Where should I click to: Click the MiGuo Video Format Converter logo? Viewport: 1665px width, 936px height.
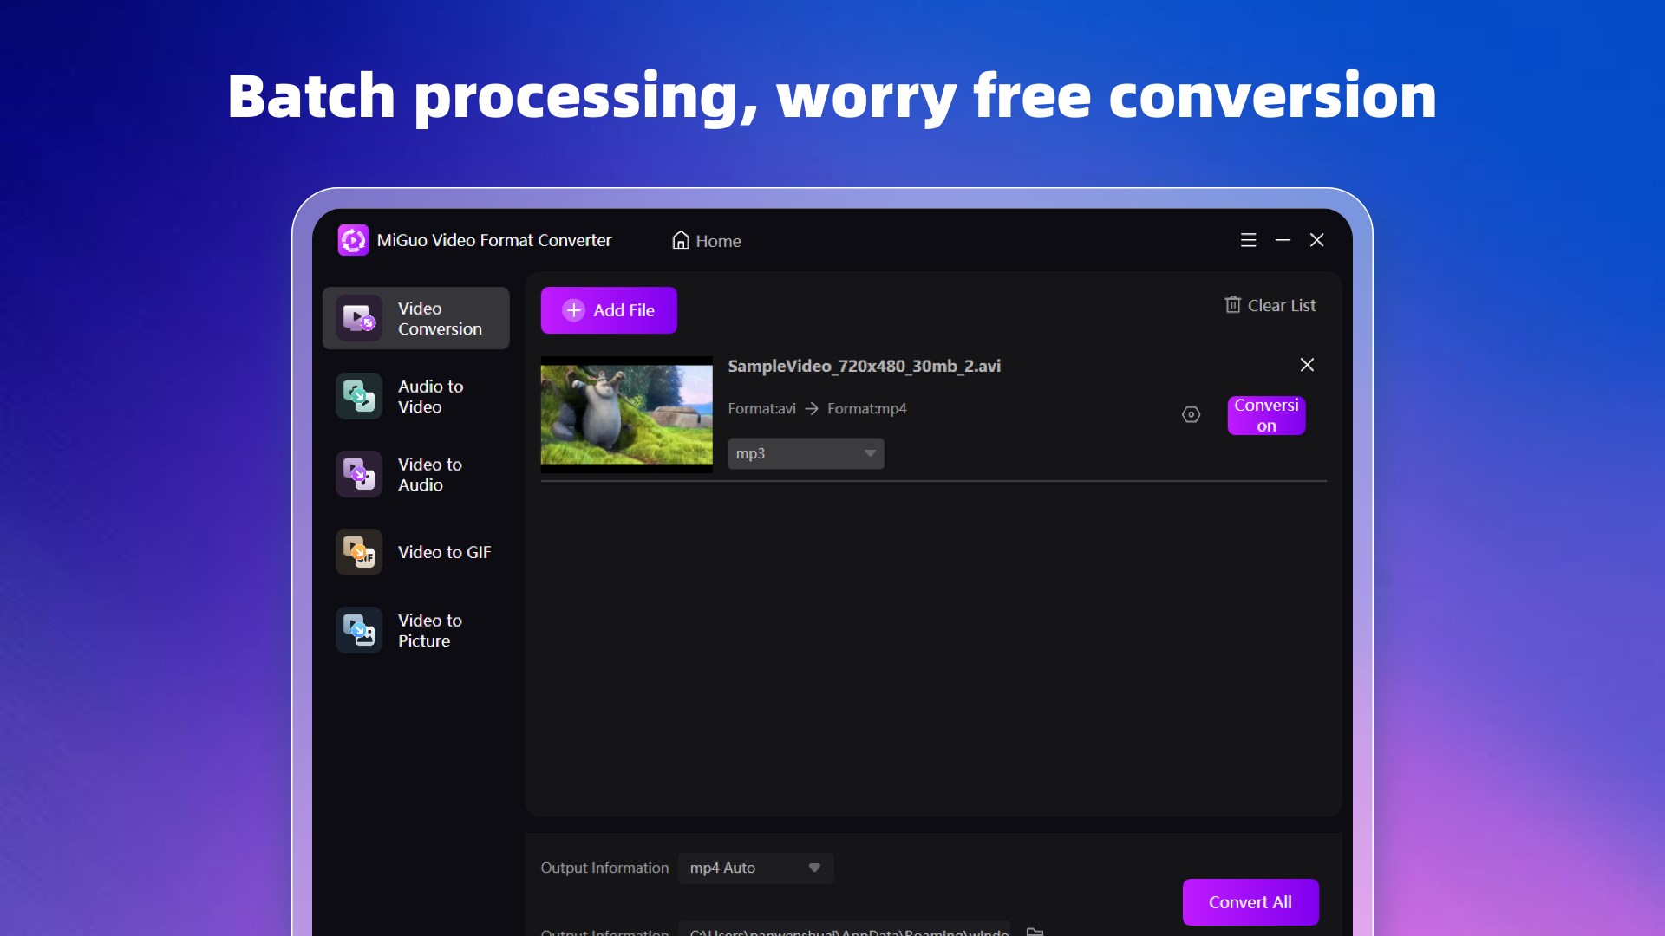[353, 240]
